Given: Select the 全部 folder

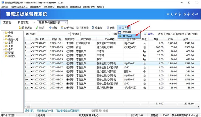Looking at the screenshot, I should 9,53.
